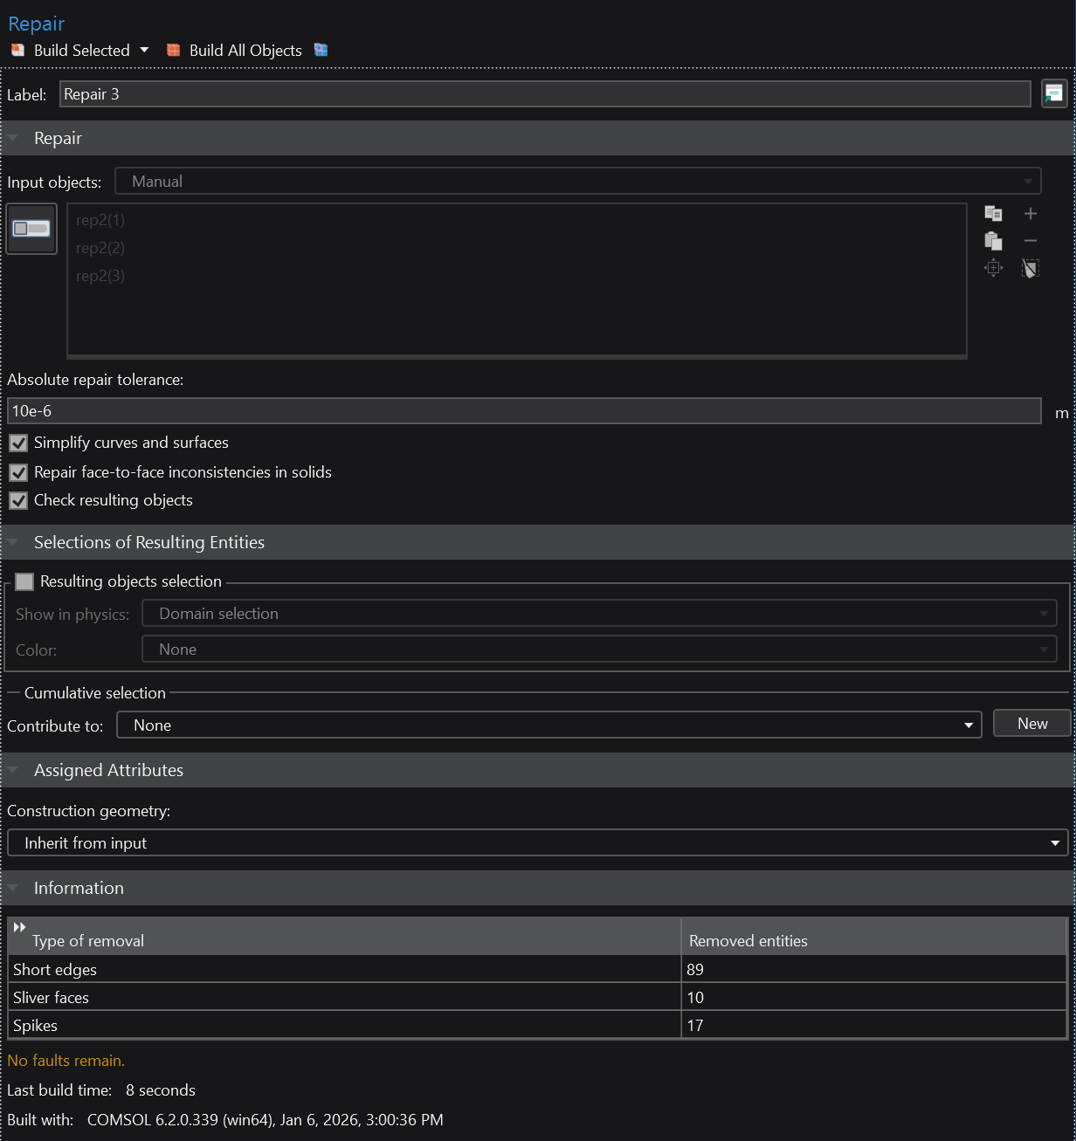Open the Build Selected dropdown arrow
The image size is (1076, 1141).
pos(144,50)
